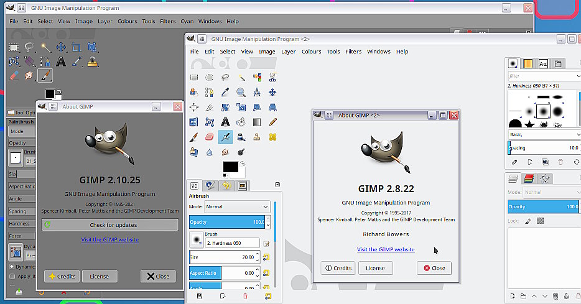
Task: Toggle the Apply Jitter checkbox
Action: point(12,276)
